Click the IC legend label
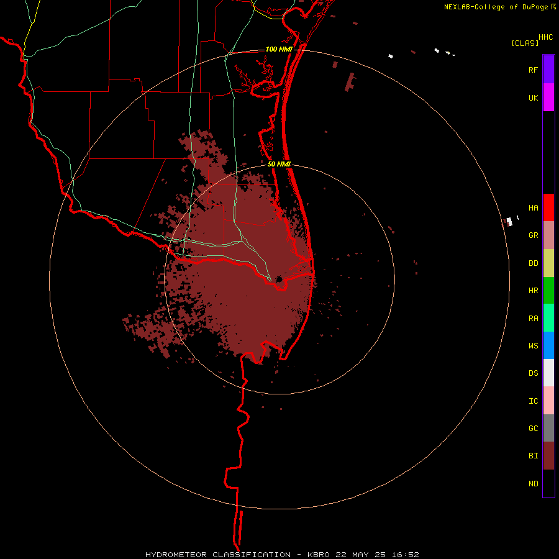 pyautogui.click(x=534, y=401)
